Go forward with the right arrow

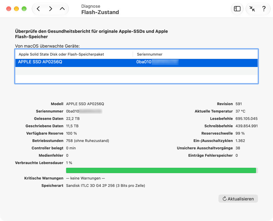click(51, 9)
